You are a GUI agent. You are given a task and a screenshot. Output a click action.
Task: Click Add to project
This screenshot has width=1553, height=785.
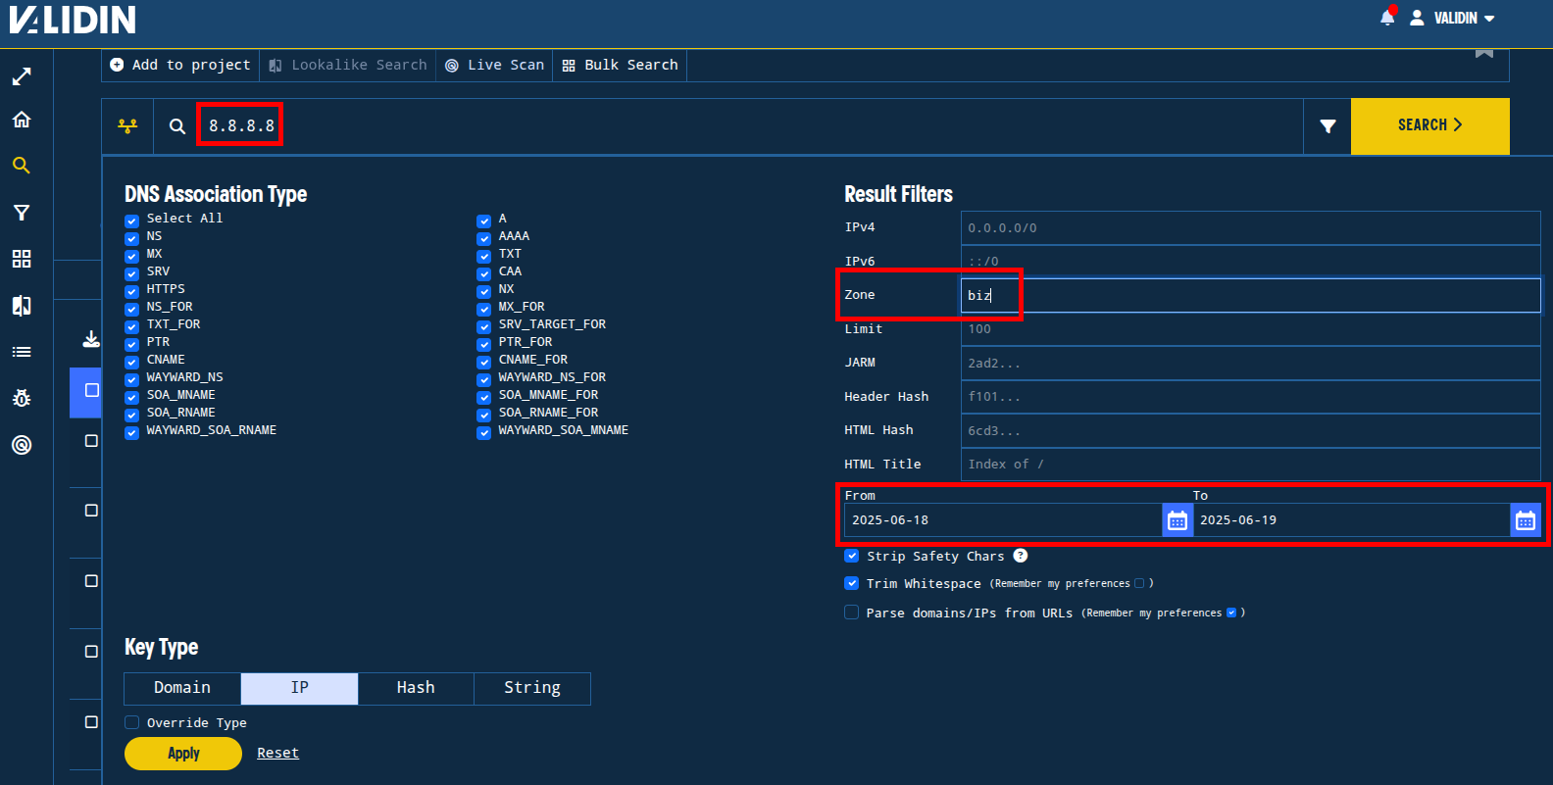pos(180,65)
